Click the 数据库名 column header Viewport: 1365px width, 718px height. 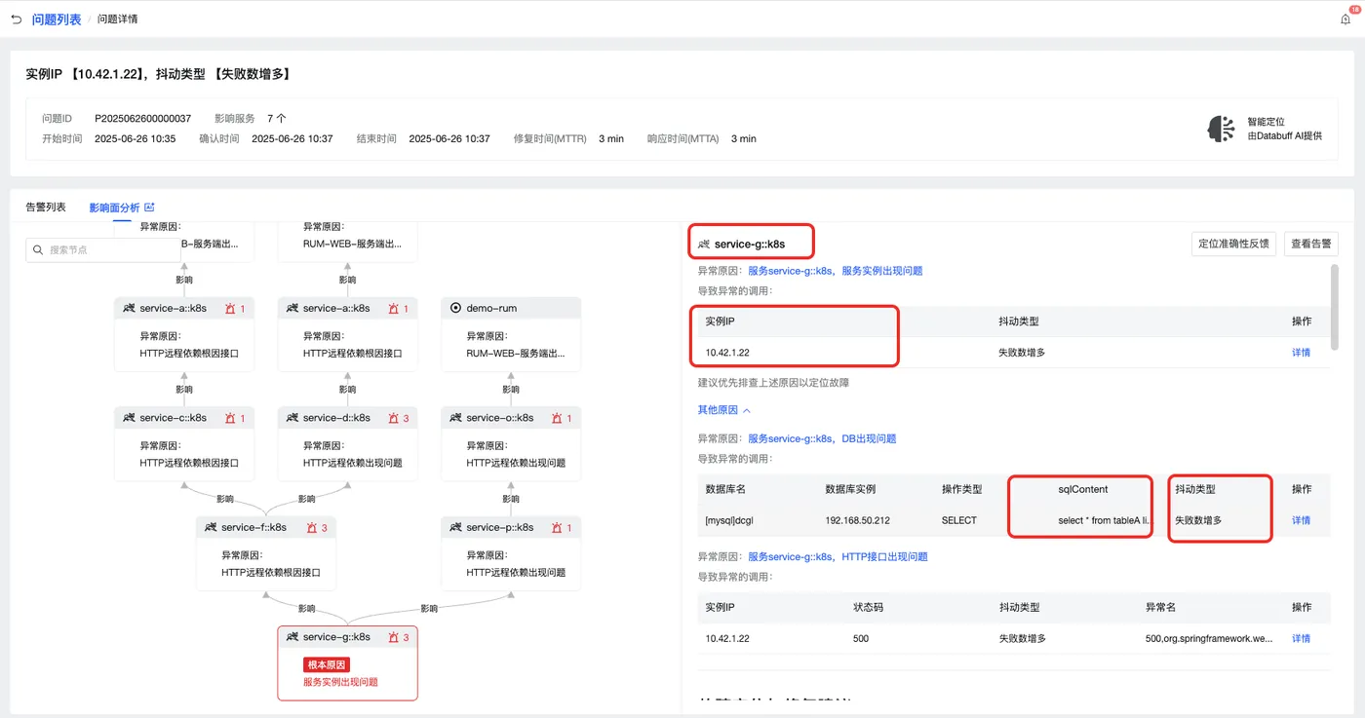(x=725, y=489)
